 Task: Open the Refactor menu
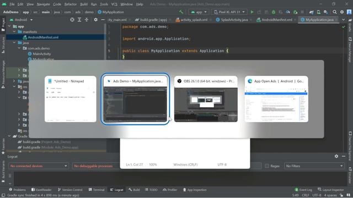71,4
